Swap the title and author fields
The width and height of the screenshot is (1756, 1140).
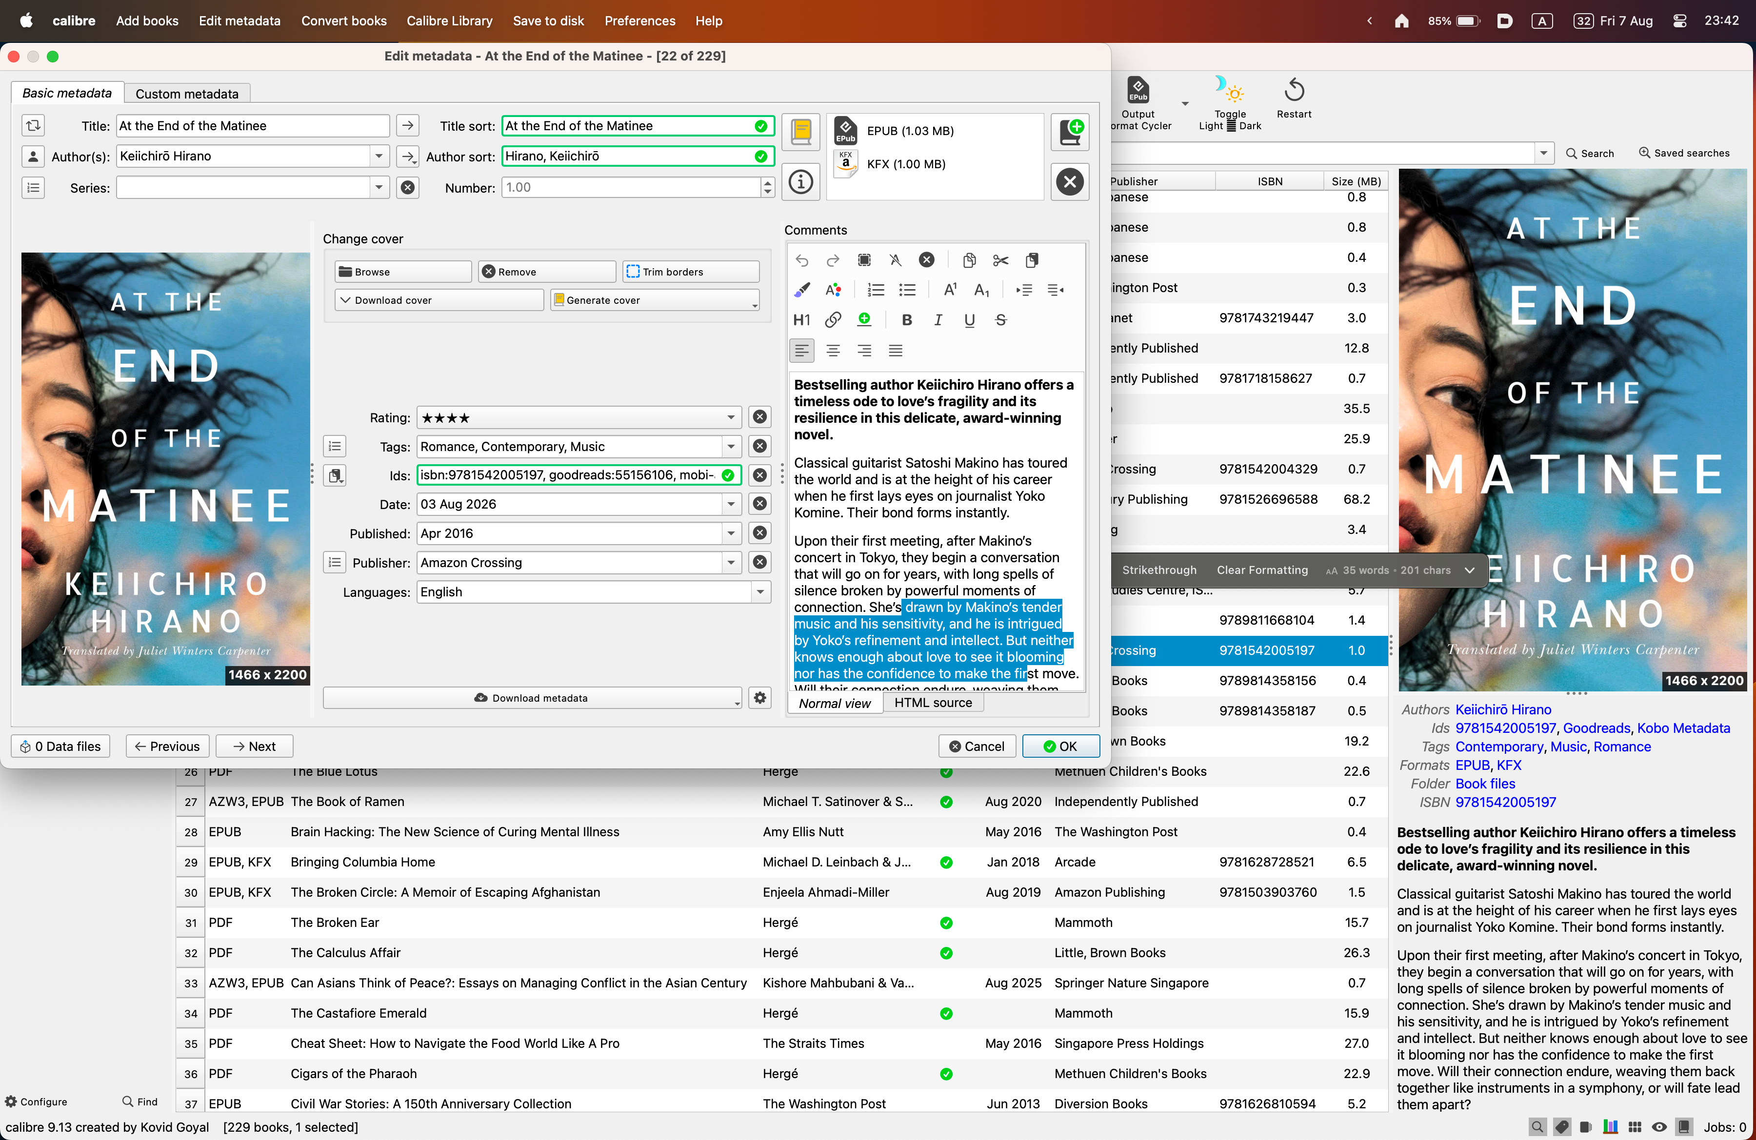[33, 125]
